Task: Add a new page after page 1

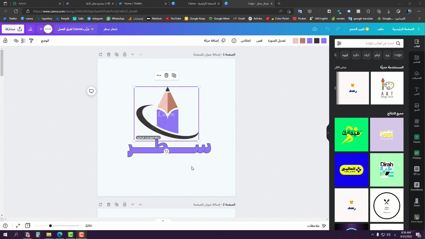Action: (101, 55)
